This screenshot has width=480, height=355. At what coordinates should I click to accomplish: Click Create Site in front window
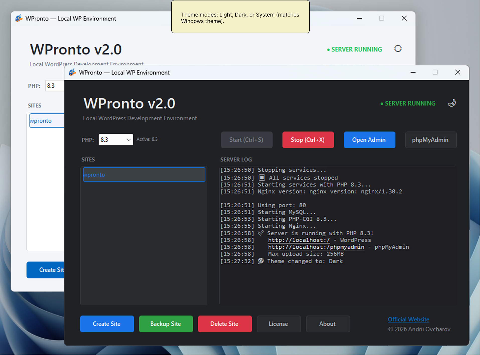pos(107,324)
